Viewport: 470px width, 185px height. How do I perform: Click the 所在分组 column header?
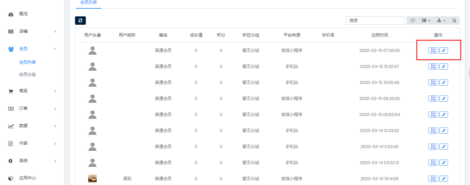click(x=251, y=35)
